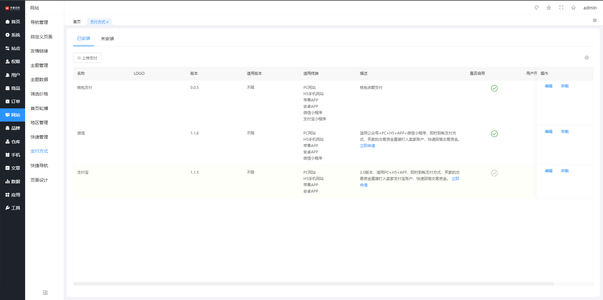Click the home icon in top bar
Screen dimensions: 603x300
pyautogui.click(x=573, y=8)
